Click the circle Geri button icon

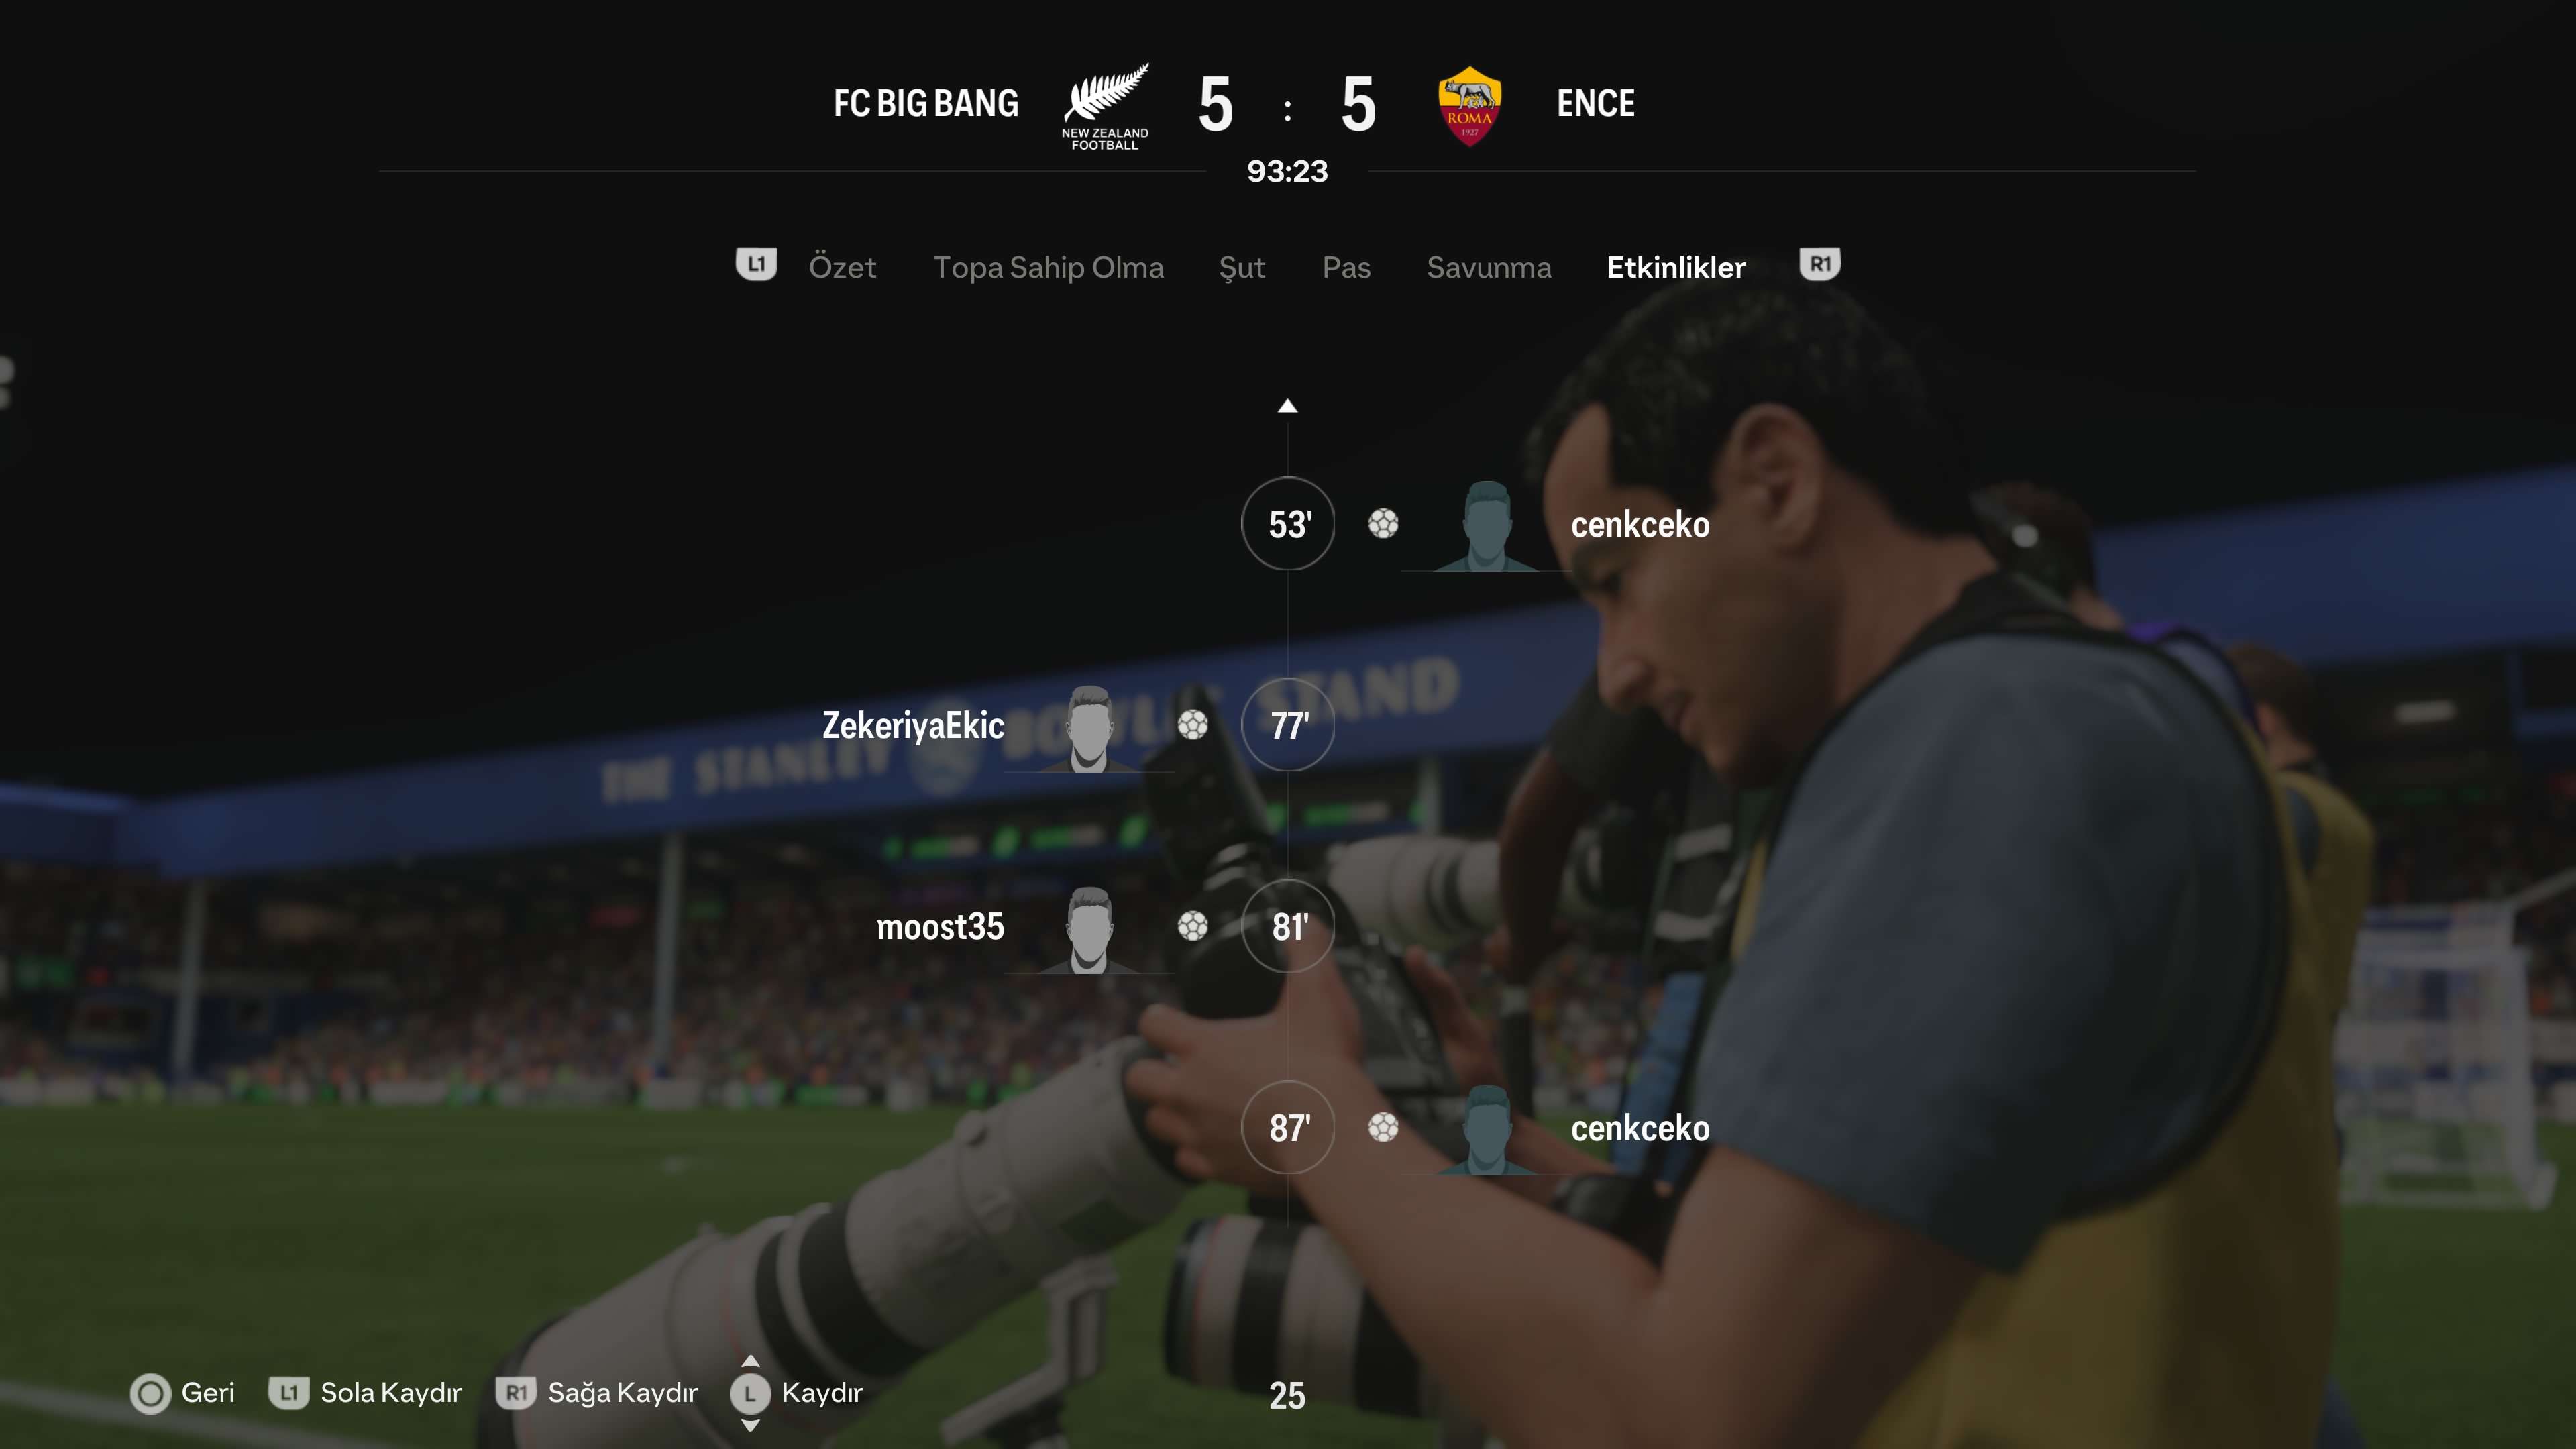[x=151, y=1393]
